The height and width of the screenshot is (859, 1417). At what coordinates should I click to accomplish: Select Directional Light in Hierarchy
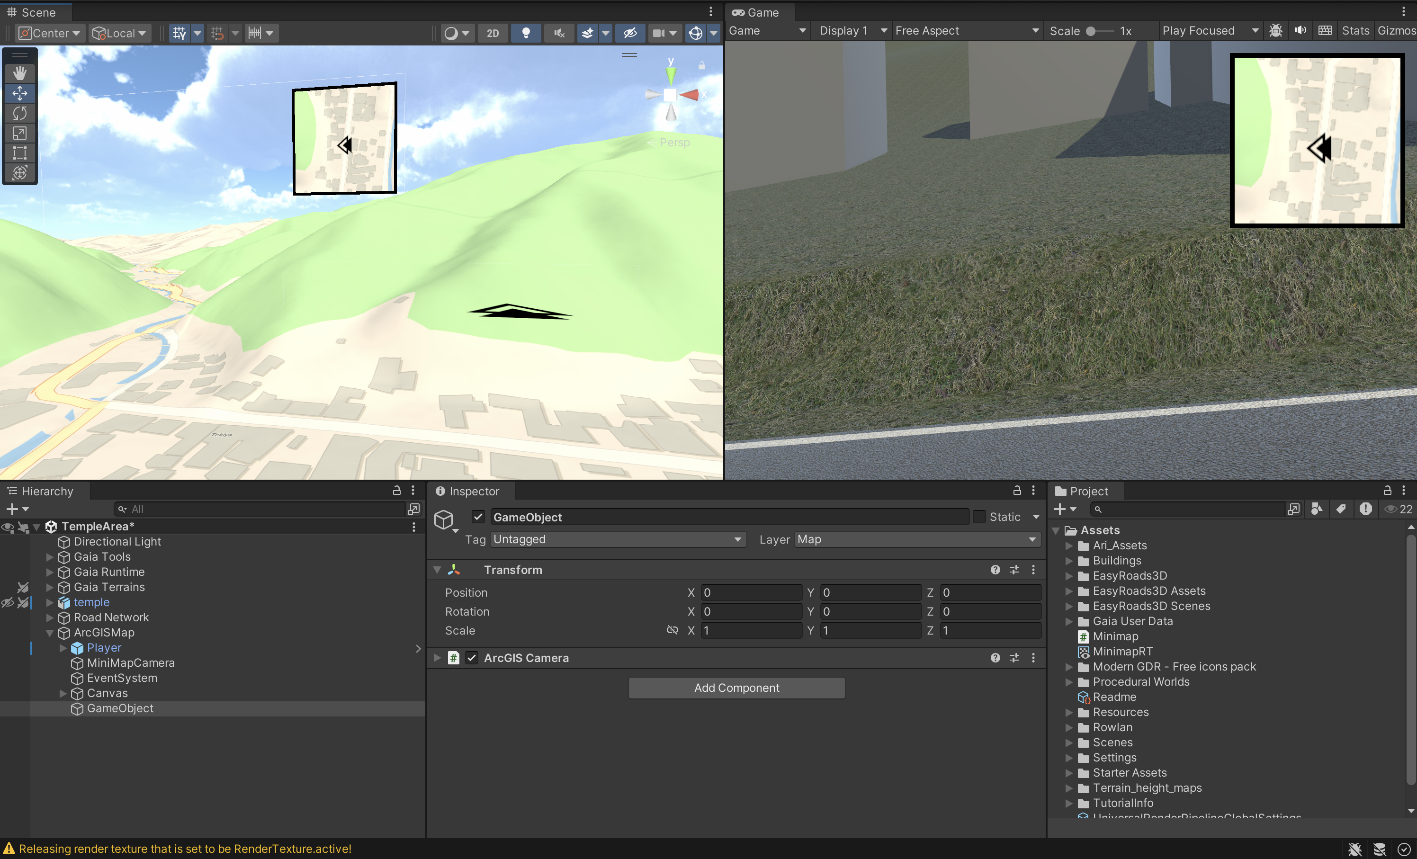pos(117,542)
